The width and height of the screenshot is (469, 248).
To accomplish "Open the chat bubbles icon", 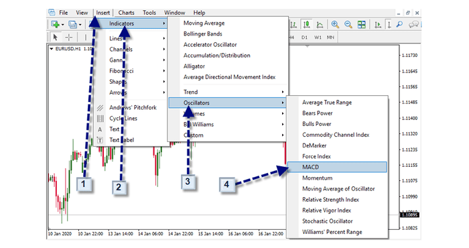I will pyautogui.click(x=413, y=24).
